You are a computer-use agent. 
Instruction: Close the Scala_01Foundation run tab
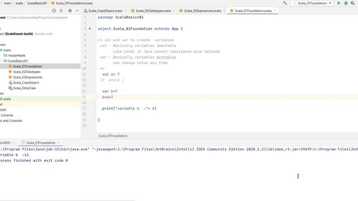click(x=58, y=143)
